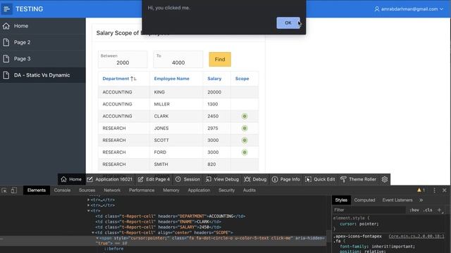
Task: Click the green scope dot for CLARK
Action: coord(245,116)
